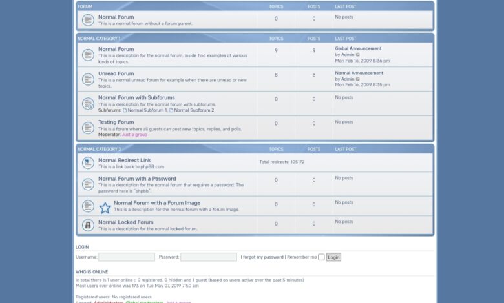The width and height of the screenshot is (504, 303).
Task: Focus the Username input field
Action: coord(127,257)
